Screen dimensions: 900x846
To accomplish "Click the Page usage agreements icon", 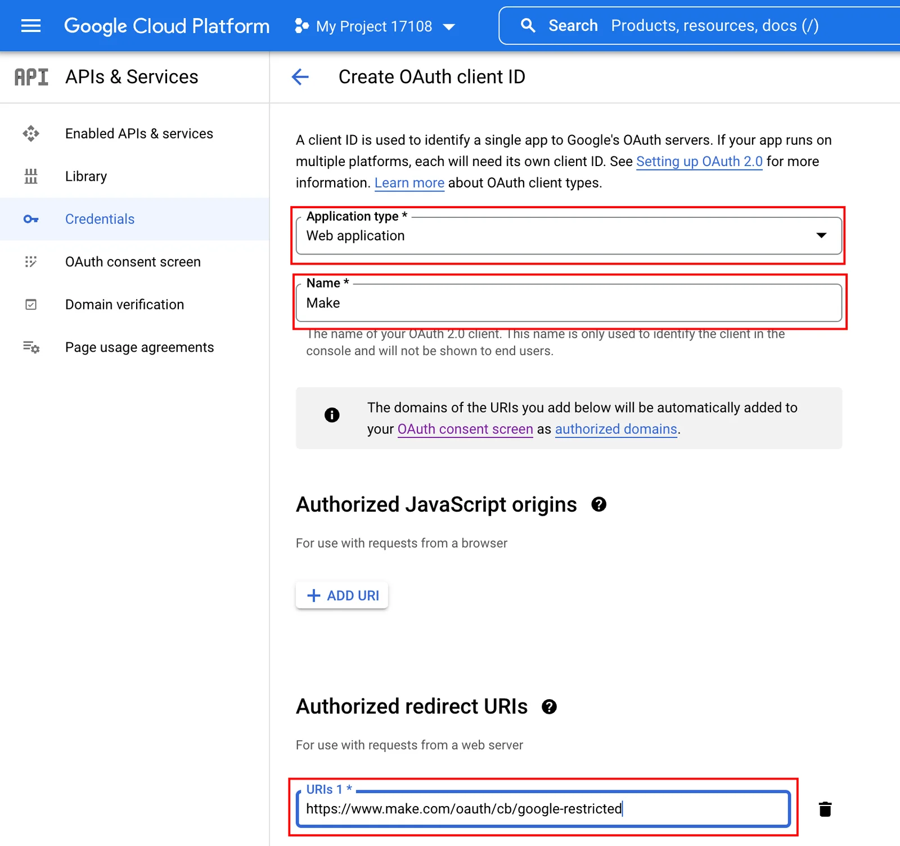I will [31, 347].
